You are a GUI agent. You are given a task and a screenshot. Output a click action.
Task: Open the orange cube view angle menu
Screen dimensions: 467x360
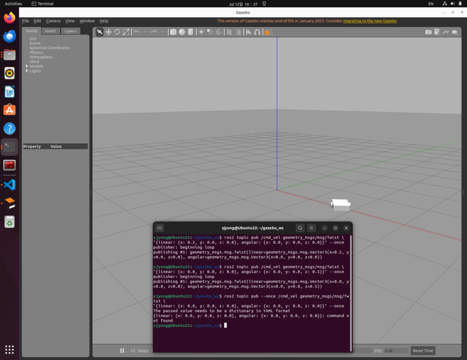click(268, 32)
